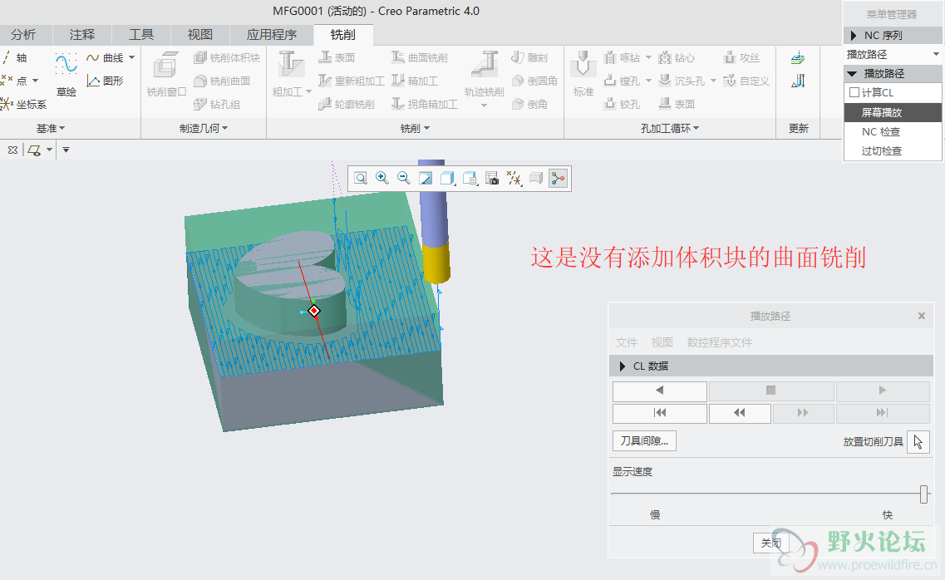Select the 钻孔组 drill group tool

click(217, 104)
